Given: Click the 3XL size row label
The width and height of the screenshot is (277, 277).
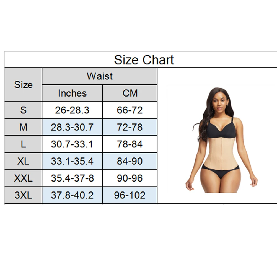Looking at the screenshot, I should pos(23,195).
